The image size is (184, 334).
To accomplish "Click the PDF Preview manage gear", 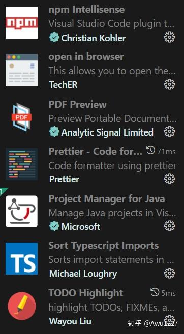I will tap(169, 131).
